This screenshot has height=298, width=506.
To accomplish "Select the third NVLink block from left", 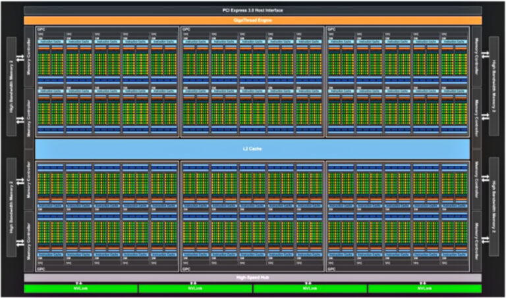I will click(x=310, y=288).
